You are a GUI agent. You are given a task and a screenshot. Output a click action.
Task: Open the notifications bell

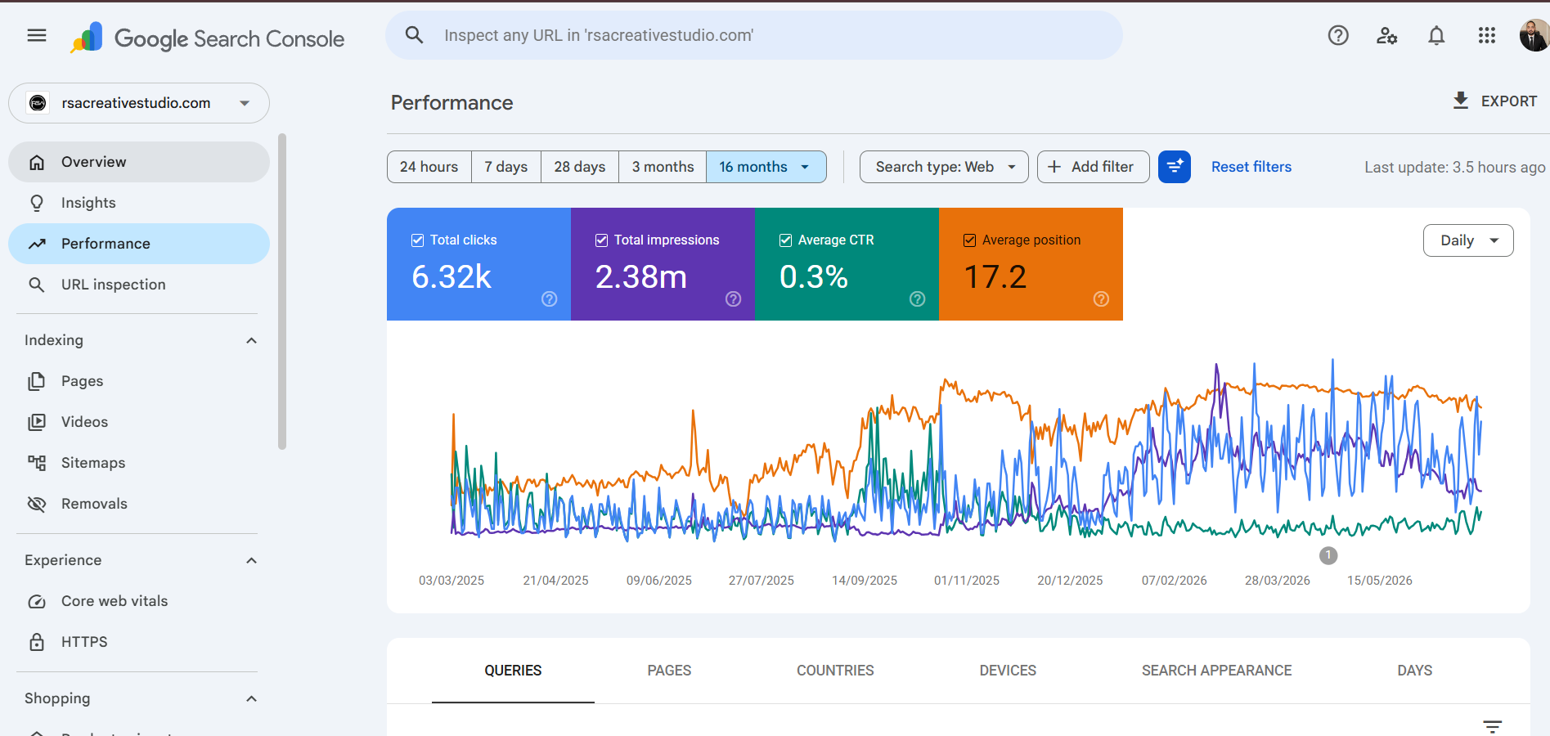[x=1436, y=35]
